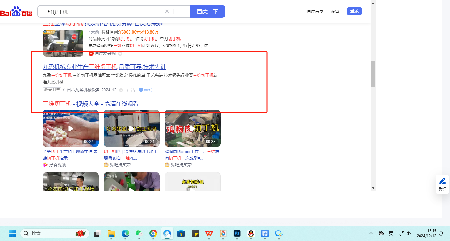Launch Microsoft Edge from the taskbar
The width and height of the screenshot is (450, 241).
click(125, 233)
